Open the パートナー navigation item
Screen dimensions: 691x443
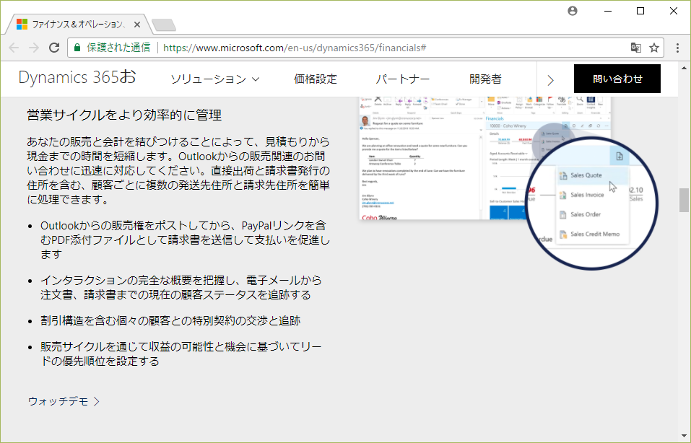[403, 79]
